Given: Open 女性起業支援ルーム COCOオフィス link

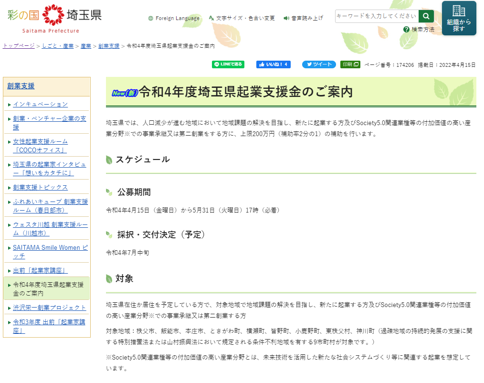Looking at the screenshot, I should coord(41,145).
